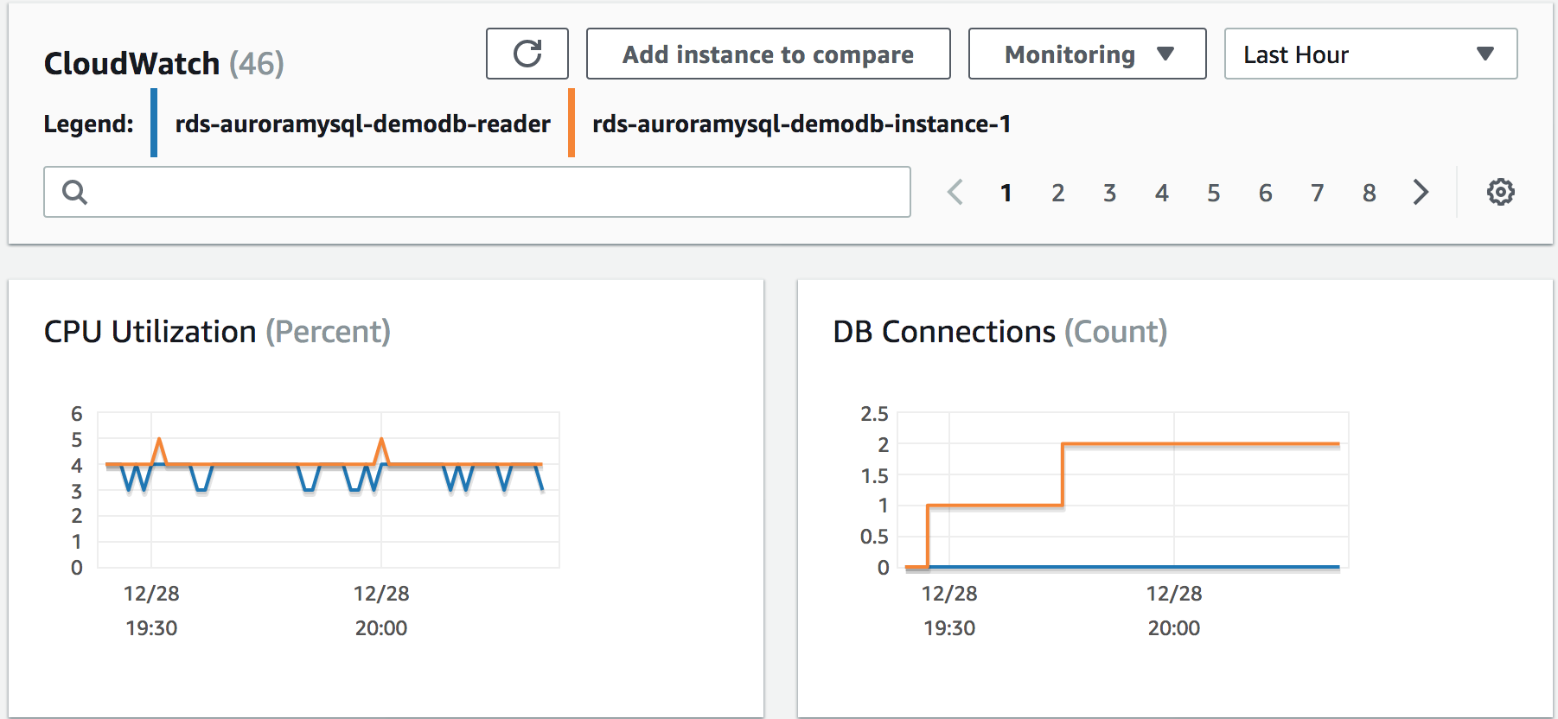Select page 2 of metrics
Screen dimensions: 1558x719
(x=1057, y=193)
